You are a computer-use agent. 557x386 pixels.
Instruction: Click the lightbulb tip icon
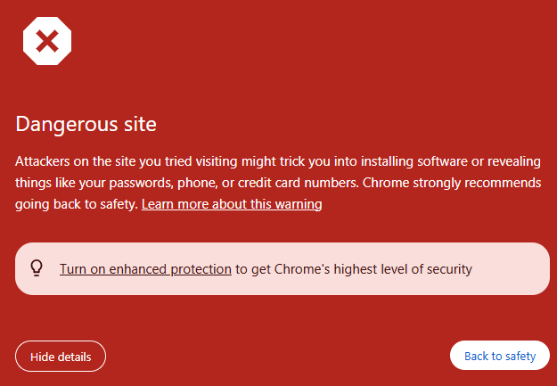pos(37,267)
